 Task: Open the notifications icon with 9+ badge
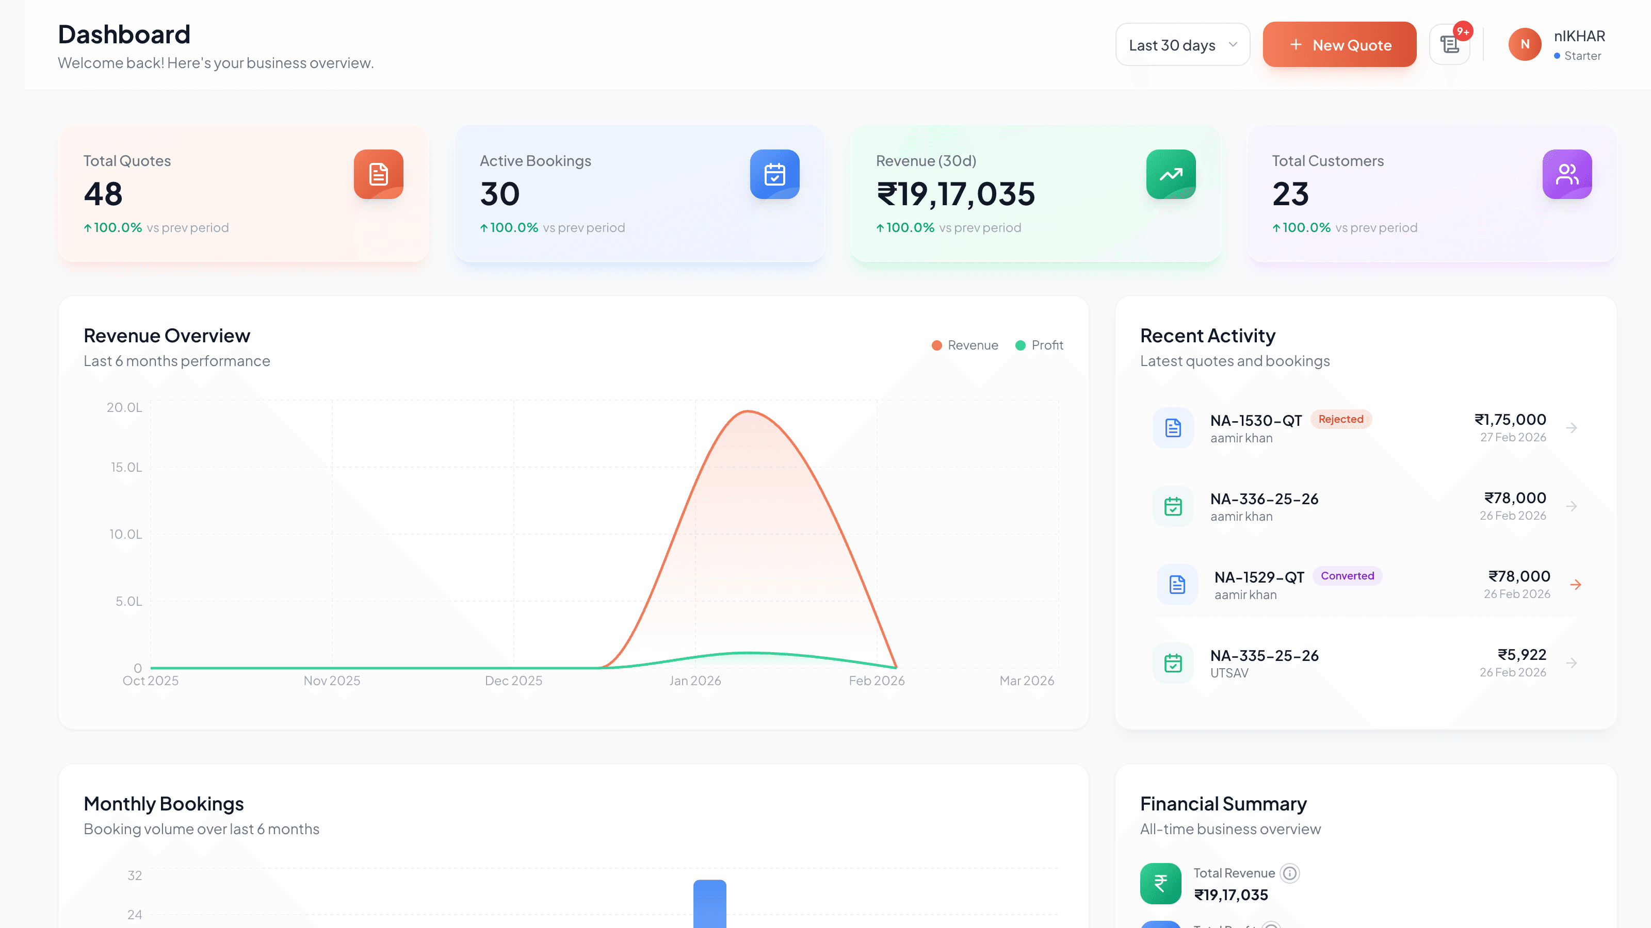(1450, 44)
